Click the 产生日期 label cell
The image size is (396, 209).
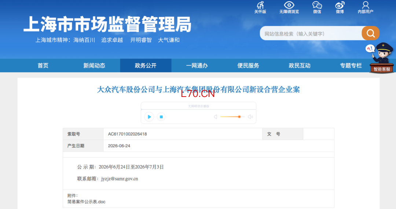point(83,146)
